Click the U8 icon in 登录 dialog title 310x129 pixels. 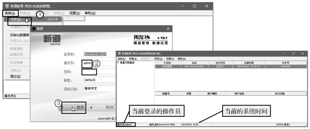[34, 29]
